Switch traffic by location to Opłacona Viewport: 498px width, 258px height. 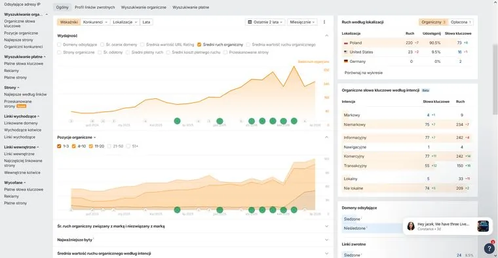point(461,22)
